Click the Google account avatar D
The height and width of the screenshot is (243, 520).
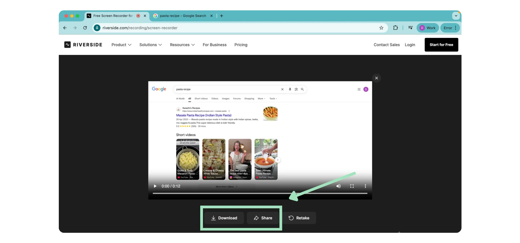pos(366,89)
